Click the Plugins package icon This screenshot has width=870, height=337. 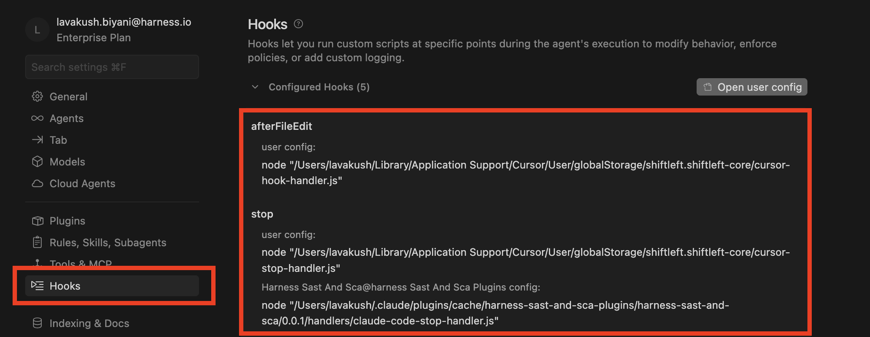pos(37,221)
